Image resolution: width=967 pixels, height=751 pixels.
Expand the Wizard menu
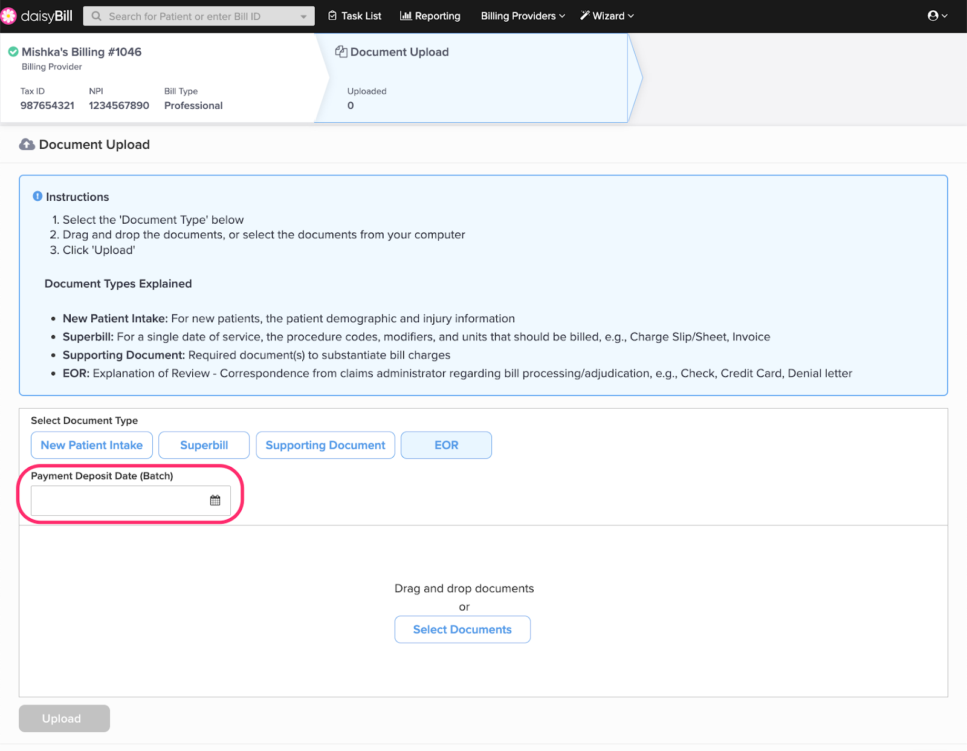tap(607, 16)
